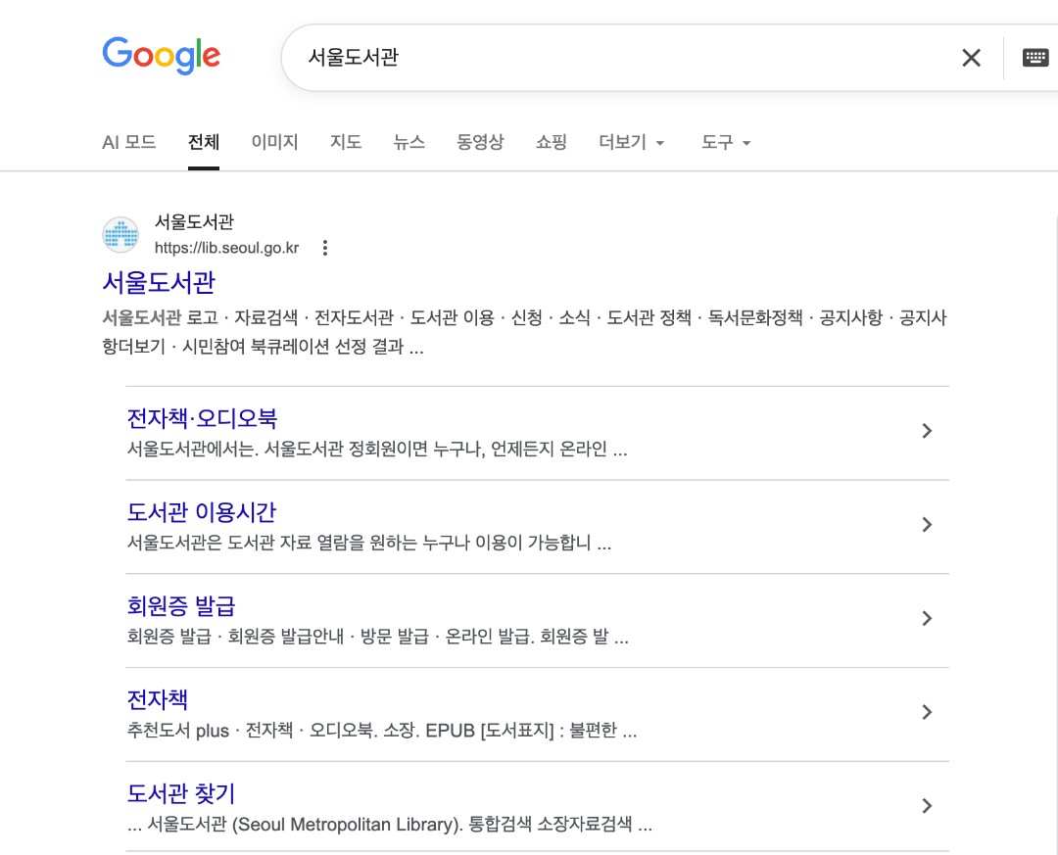The width and height of the screenshot is (1058, 855).
Task: Click the chevron in the 도서관 찾기 row
Action: [x=927, y=806]
